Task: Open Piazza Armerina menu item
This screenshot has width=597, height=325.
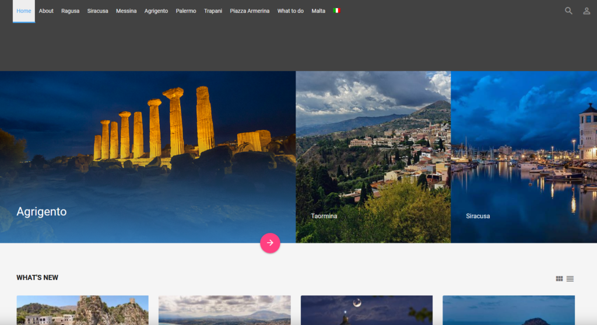Action: pyautogui.click(x=250, y=11)
